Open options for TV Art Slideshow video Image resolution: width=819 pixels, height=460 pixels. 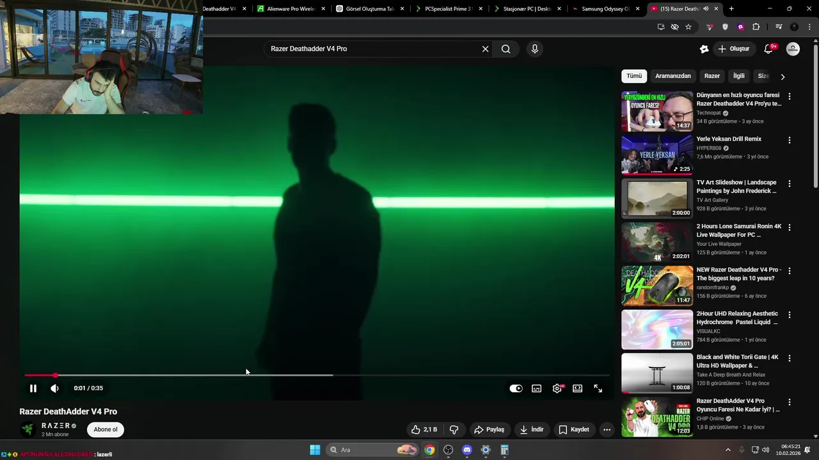(x=789, y=183)
